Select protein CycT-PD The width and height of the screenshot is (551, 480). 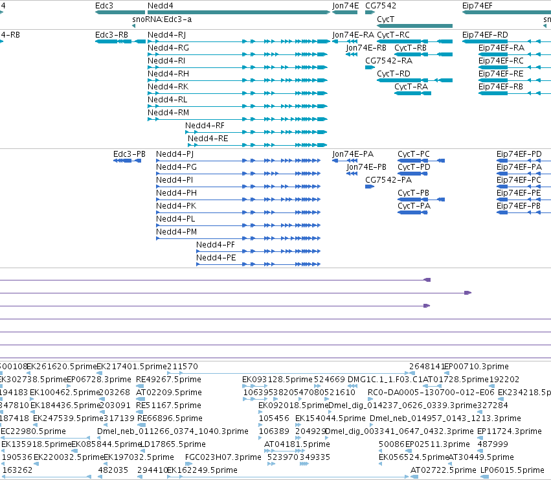pos(414,167)
